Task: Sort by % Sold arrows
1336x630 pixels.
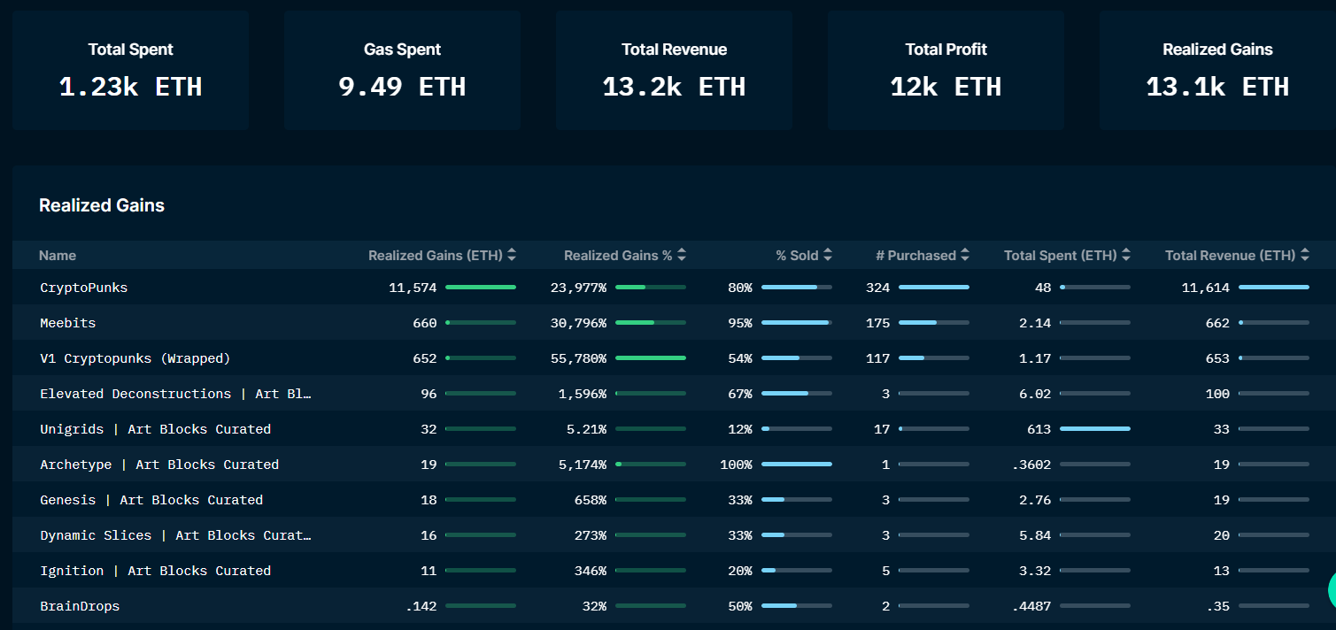Action: pyautogui.click(x=828, y=255)
